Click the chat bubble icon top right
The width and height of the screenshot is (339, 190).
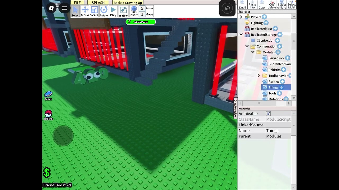(227, 8)
